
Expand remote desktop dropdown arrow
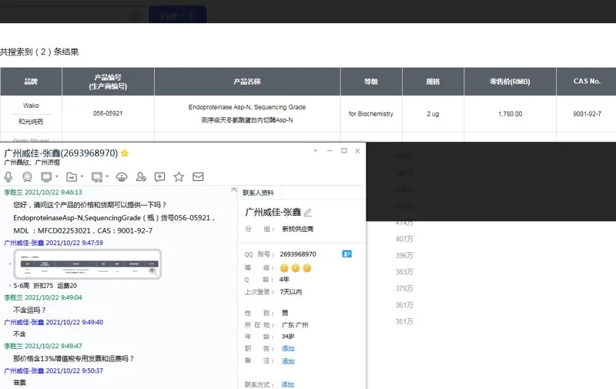click(57, 176)
